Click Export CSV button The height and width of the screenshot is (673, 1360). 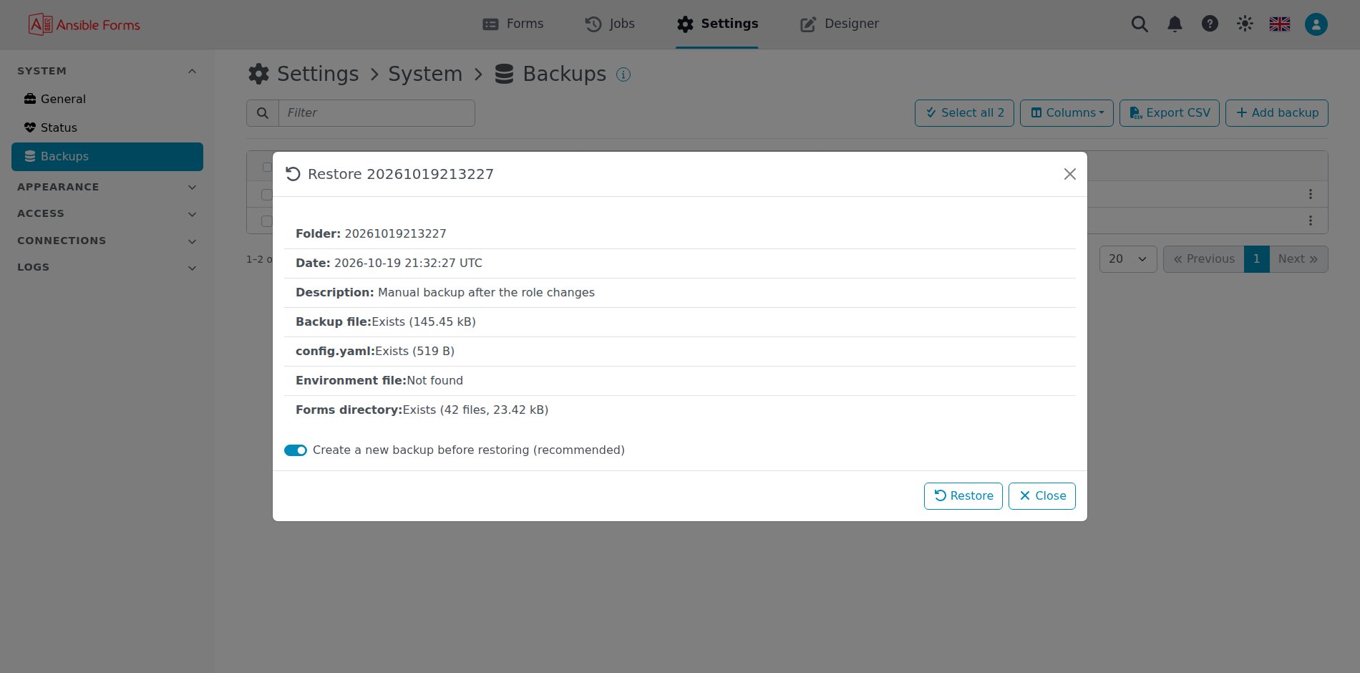click(x=1170, y=113)
